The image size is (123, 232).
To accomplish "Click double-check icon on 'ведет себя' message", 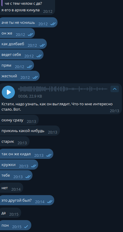I will pyautogui.click(x=39, y=56).
